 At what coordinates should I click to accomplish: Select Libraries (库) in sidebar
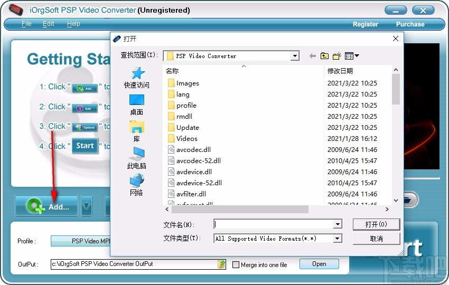click(137, 131)
